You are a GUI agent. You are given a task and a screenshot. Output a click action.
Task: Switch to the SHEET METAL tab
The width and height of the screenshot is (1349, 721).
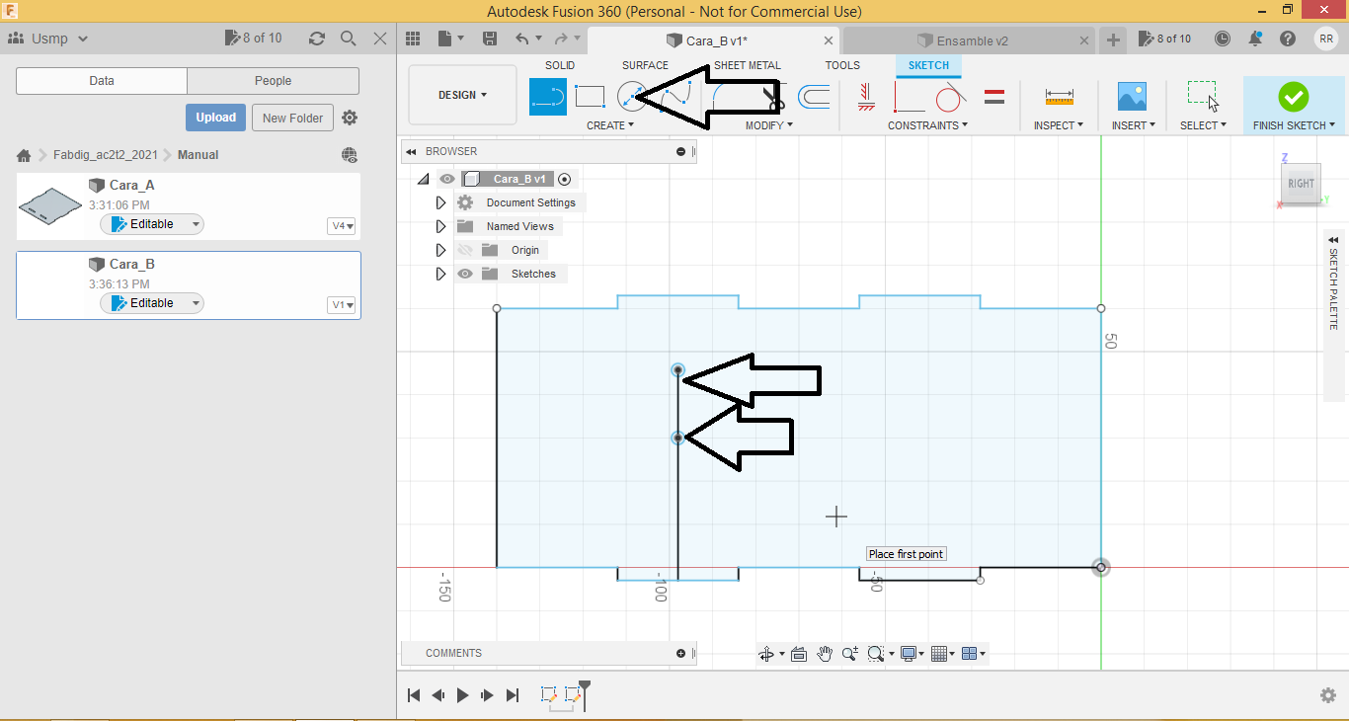(x=748, y=65)
